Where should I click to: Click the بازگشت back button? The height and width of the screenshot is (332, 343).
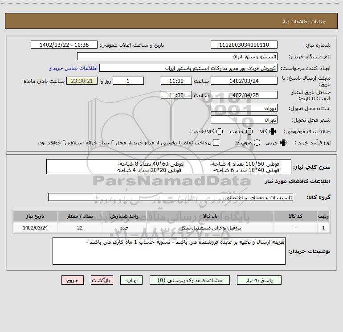click(x=102, y=280)
